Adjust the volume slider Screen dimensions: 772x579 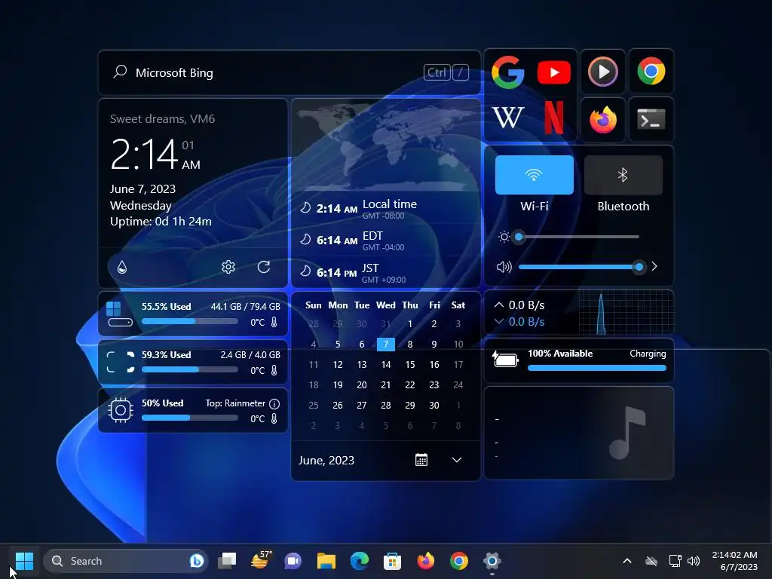click(581, 267)
